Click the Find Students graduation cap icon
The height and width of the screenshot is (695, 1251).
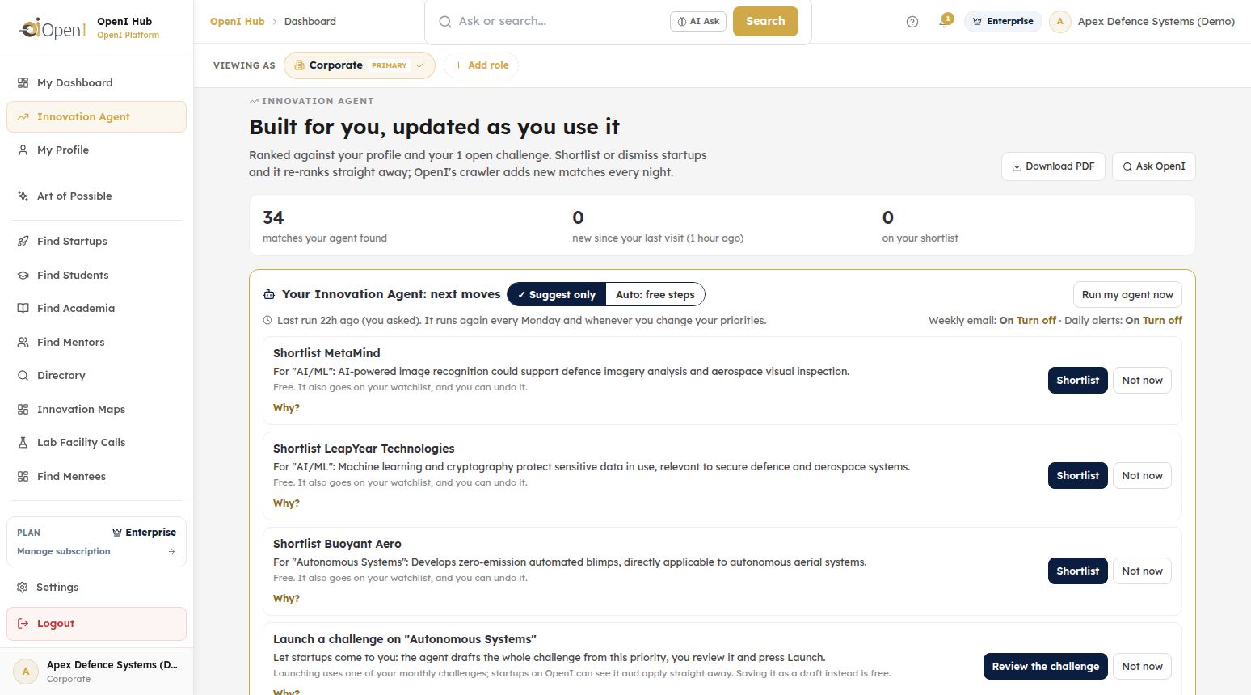pos(23,275)
